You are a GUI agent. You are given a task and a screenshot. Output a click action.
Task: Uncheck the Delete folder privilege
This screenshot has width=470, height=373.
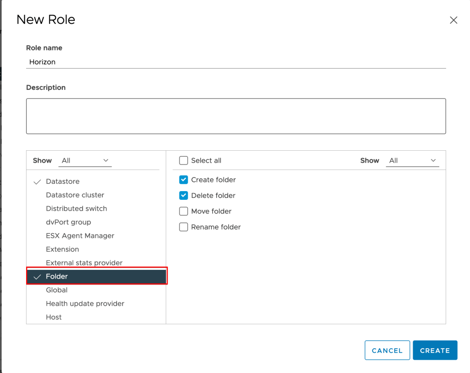(184, 196)
